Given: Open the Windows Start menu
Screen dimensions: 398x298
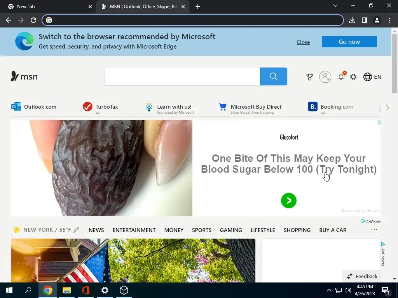Looking at the screenshot, I should click(9, 290).
